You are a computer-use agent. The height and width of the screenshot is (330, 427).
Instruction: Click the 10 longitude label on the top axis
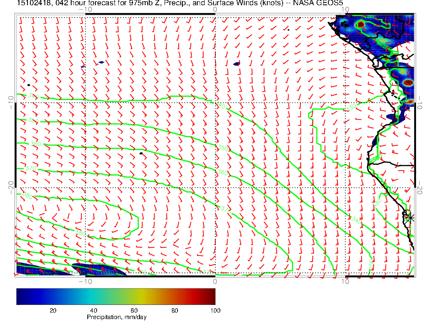(345, 9)
